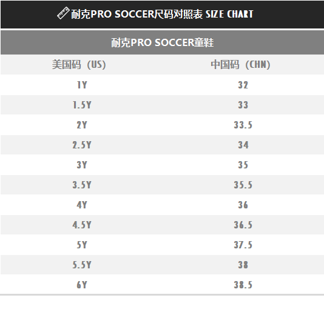Image resolution: width=324 pixels, height=315 pixels.
Task: Click the 美国码 (US) column header
Action: pos(79,65)
